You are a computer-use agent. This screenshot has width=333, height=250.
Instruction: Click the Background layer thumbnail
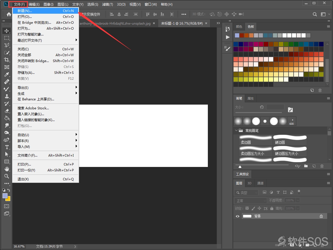pos(247,216)
